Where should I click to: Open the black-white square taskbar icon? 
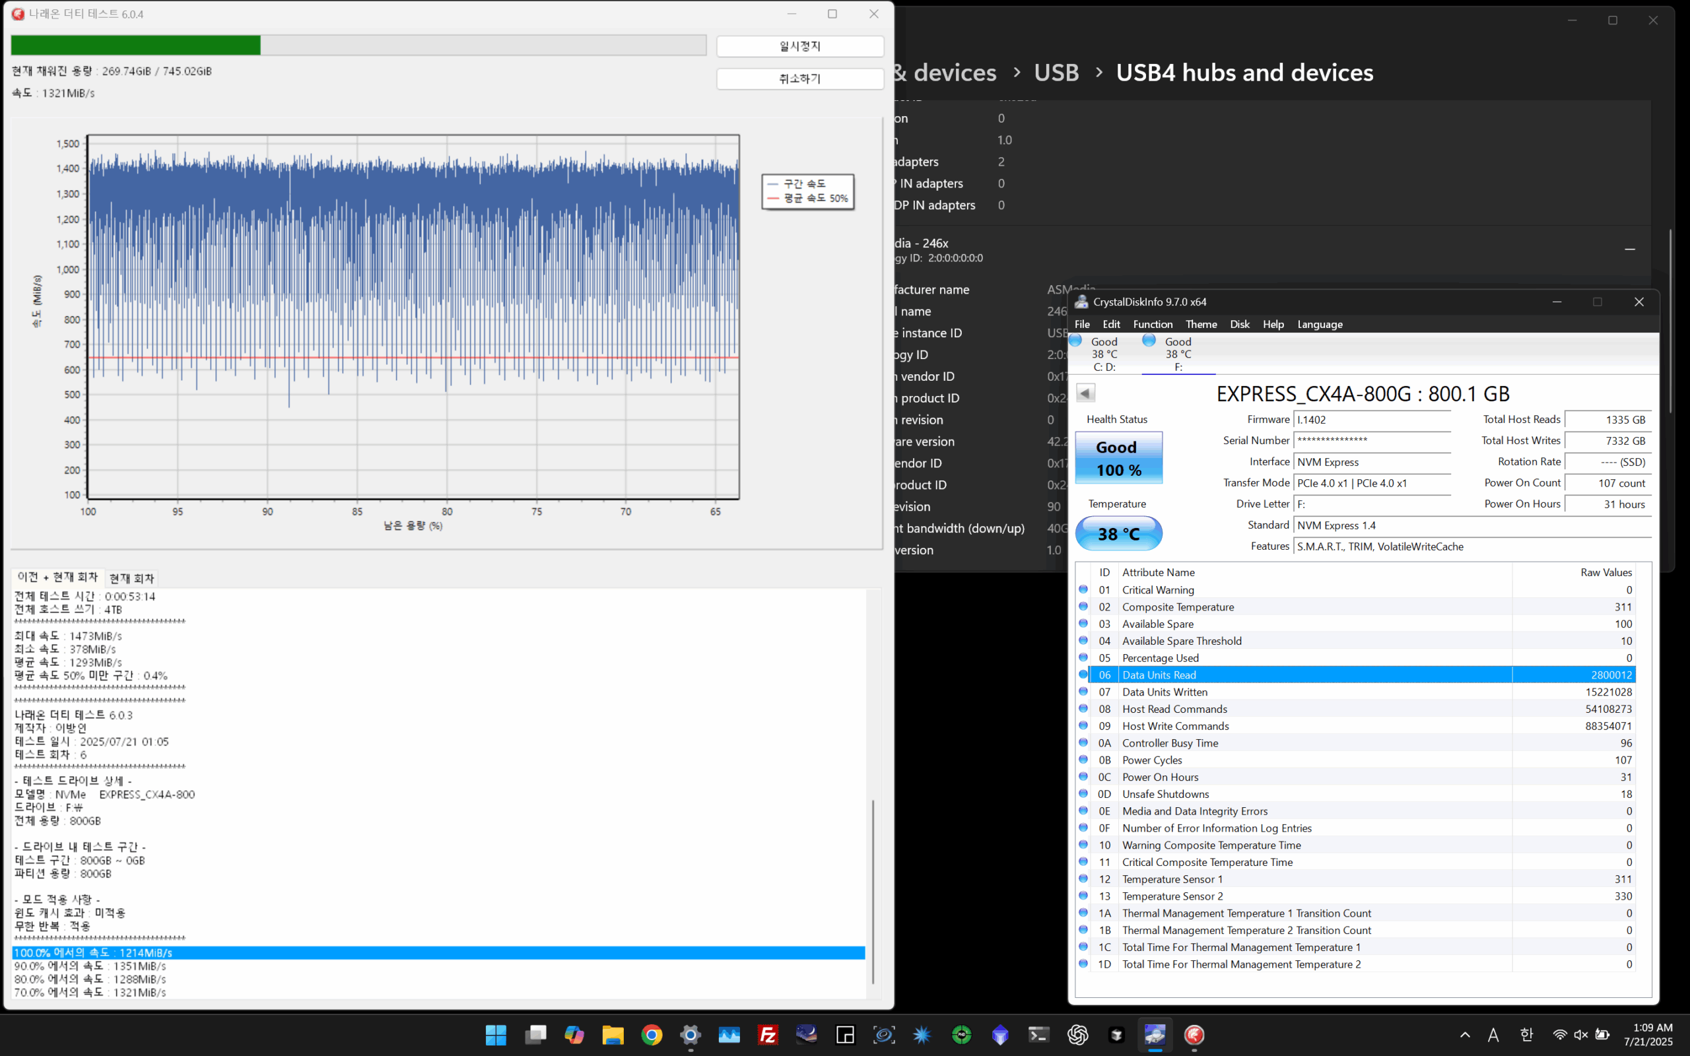point(845,1034)
